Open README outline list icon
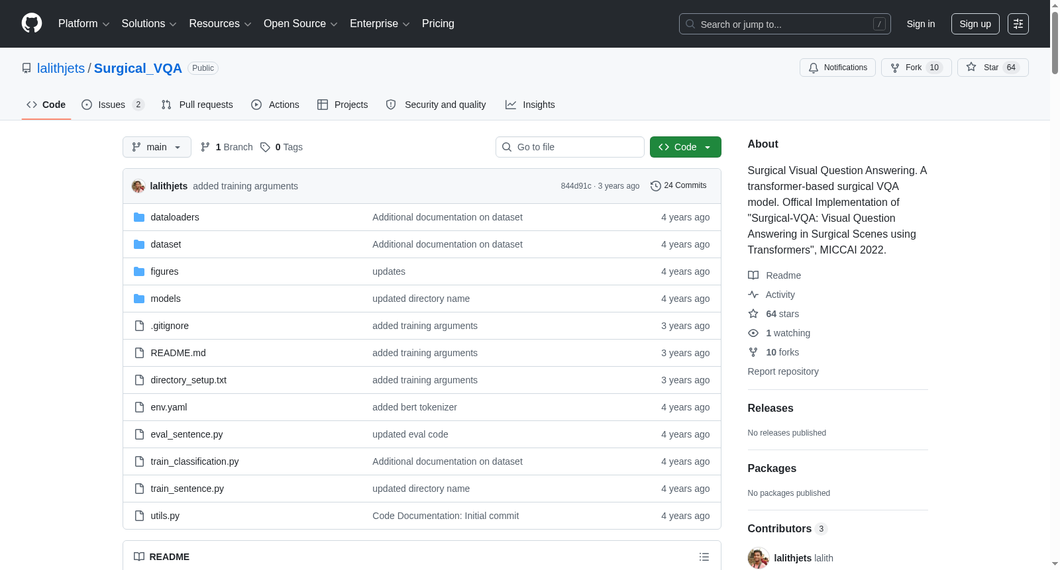Viewport: 1060px width, 570px height. tap(704, 557)
